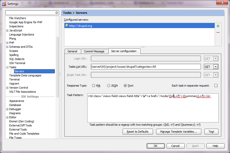The image size is (230, 153).
Task: Expand the Debugger settings node
Action: (x=7, y=109)
